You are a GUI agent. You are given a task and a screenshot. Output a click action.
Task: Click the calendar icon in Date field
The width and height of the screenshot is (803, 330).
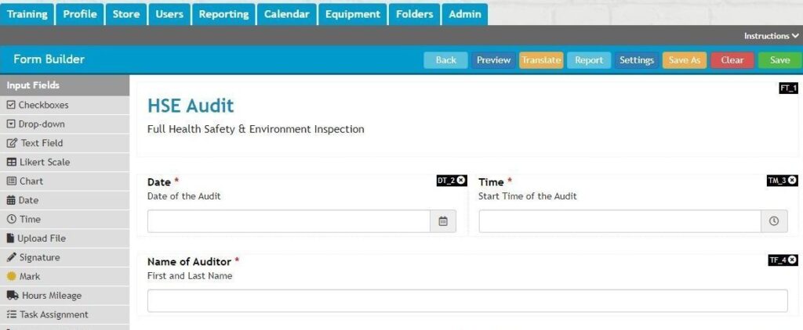(442, 221)
